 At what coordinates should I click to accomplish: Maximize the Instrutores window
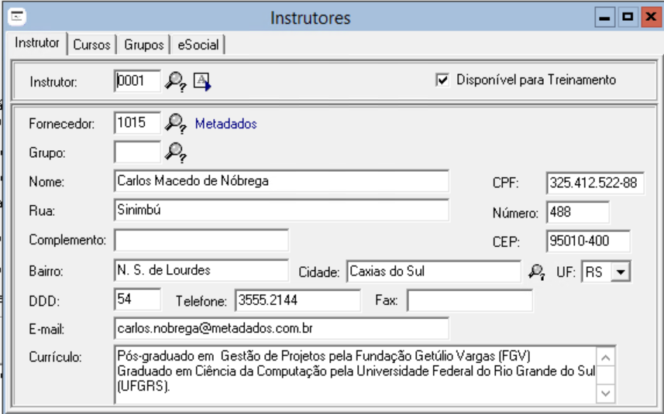(x=628, y=17)
